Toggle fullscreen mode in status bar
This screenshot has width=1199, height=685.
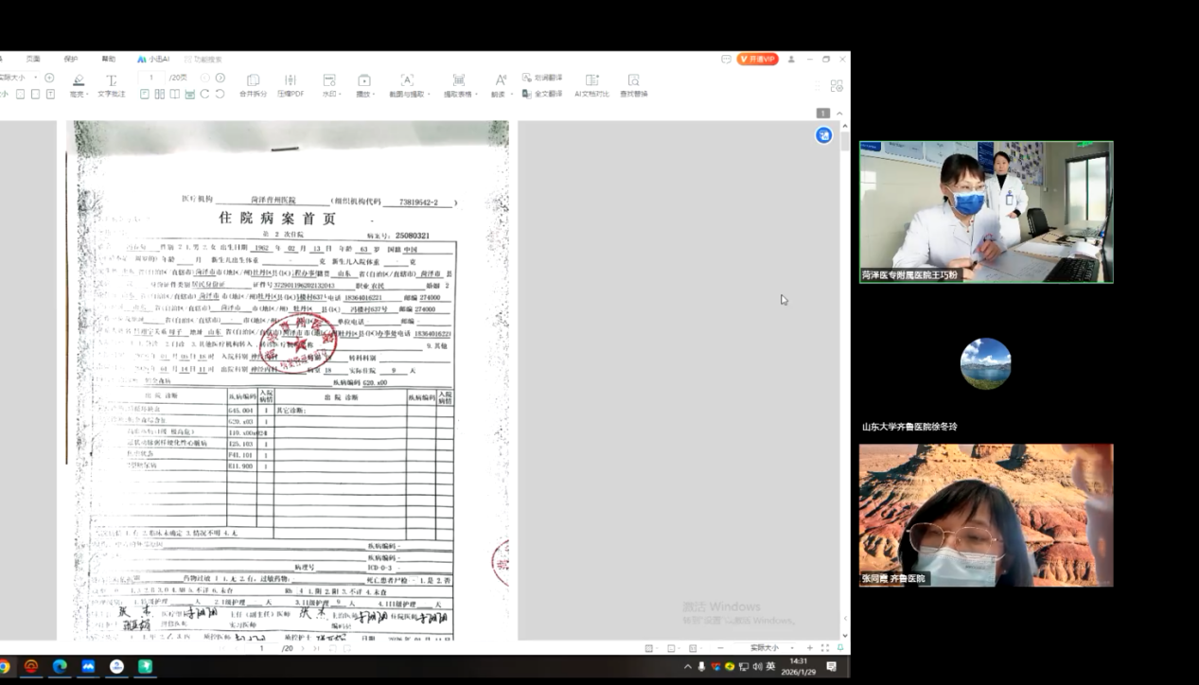825,648
